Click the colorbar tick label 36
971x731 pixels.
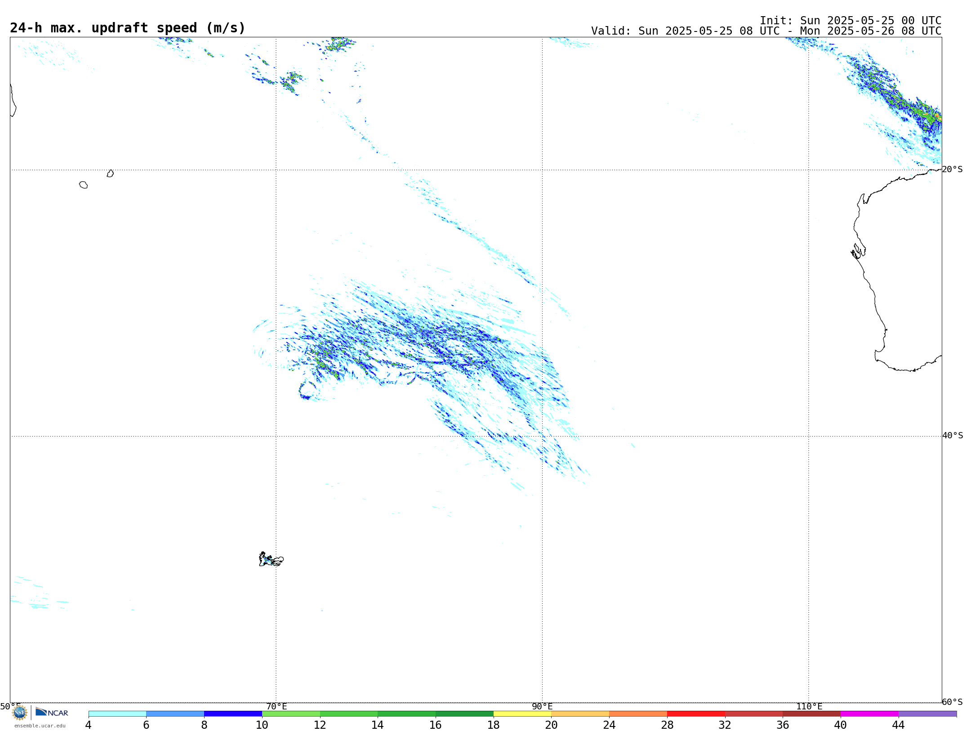783,725
